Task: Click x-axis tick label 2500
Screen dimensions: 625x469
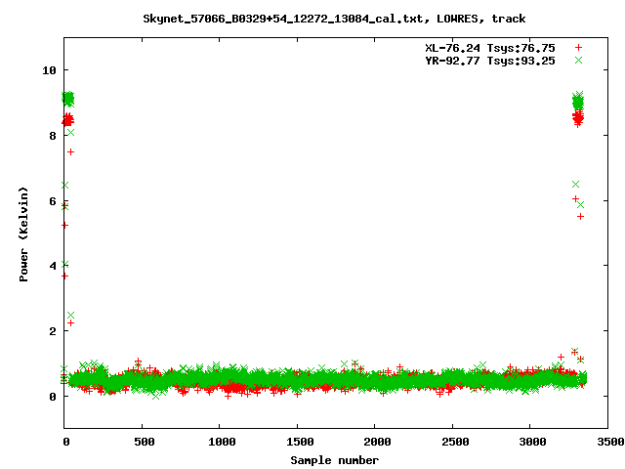Action: pyautogui.click(x=455, y=442)
